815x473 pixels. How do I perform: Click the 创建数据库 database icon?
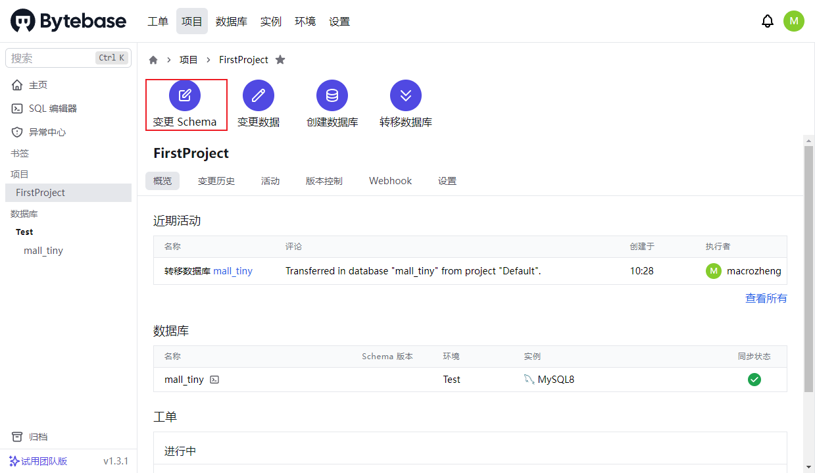pyautogui.click(x=332, y=95)
